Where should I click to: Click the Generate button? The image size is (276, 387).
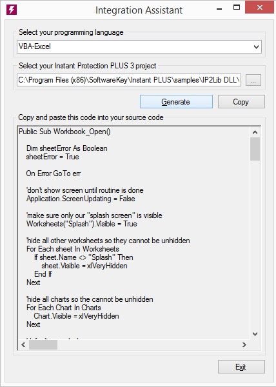coord(176,102)
